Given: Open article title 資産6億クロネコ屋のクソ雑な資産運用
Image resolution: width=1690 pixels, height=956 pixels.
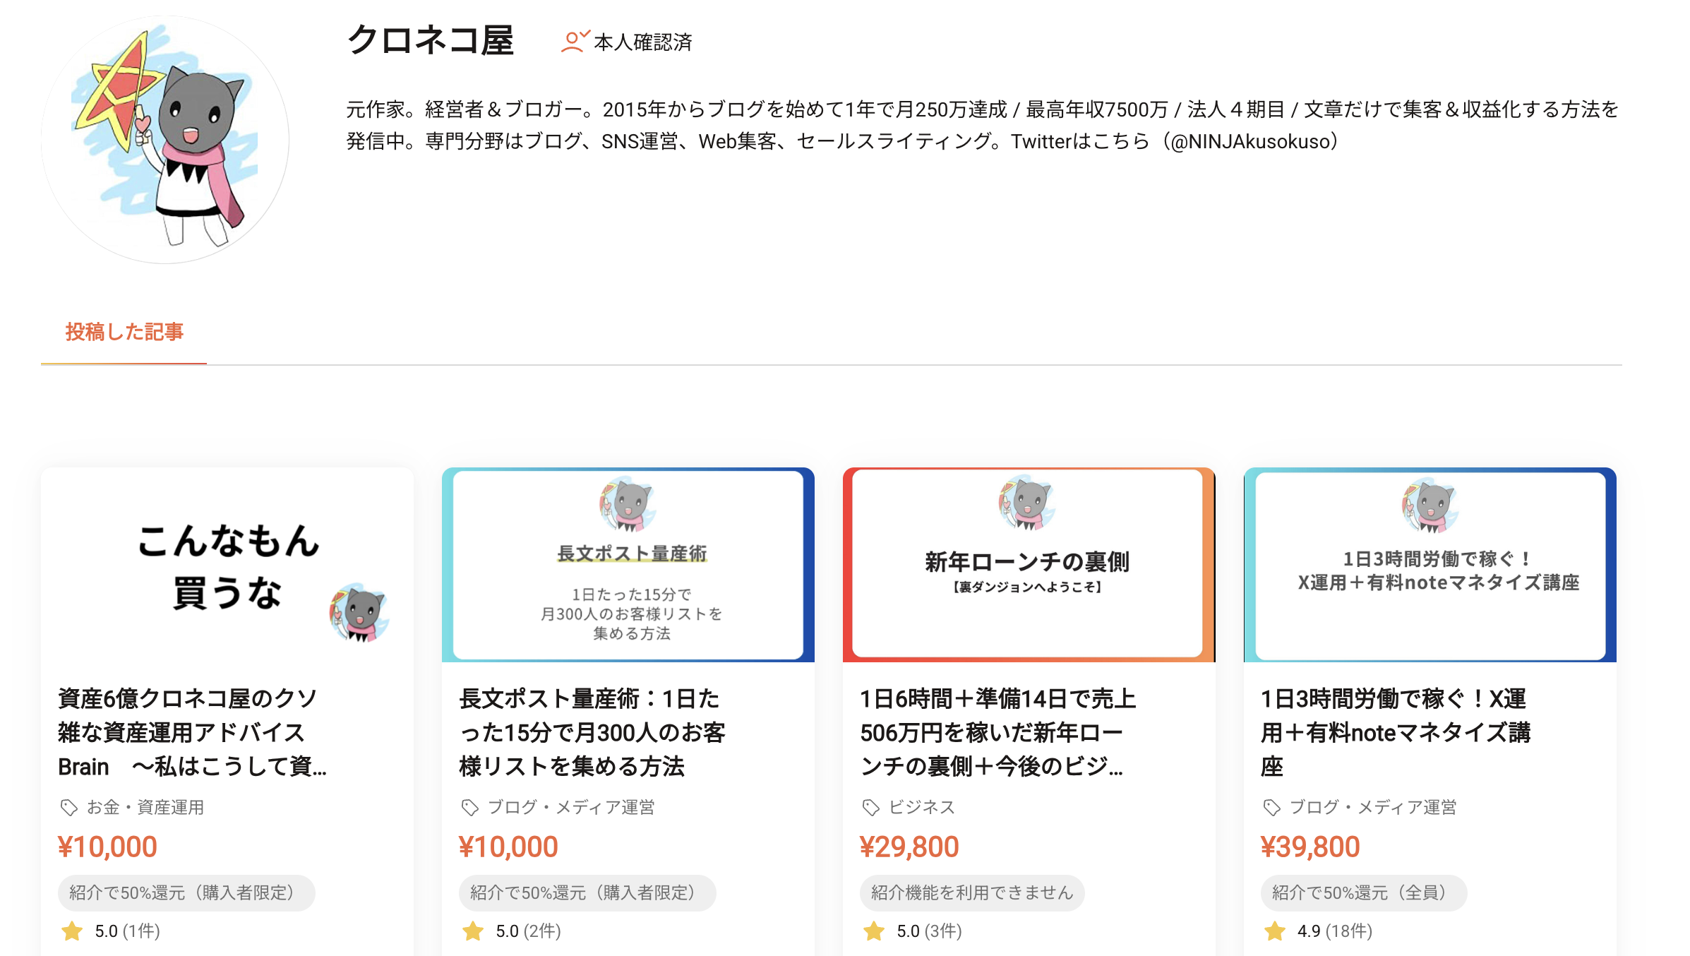Looking at the screenshot, I should pos(191,732).
